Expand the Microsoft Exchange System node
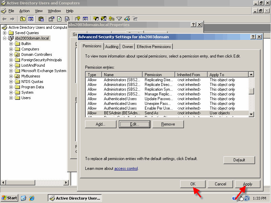Viewport: 271px width, 203px height. pyautogui.click(x=11, y=71)
